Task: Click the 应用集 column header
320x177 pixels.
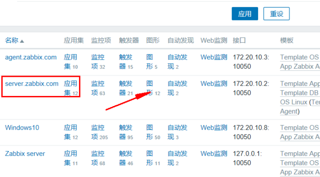Action: [74, 40]
